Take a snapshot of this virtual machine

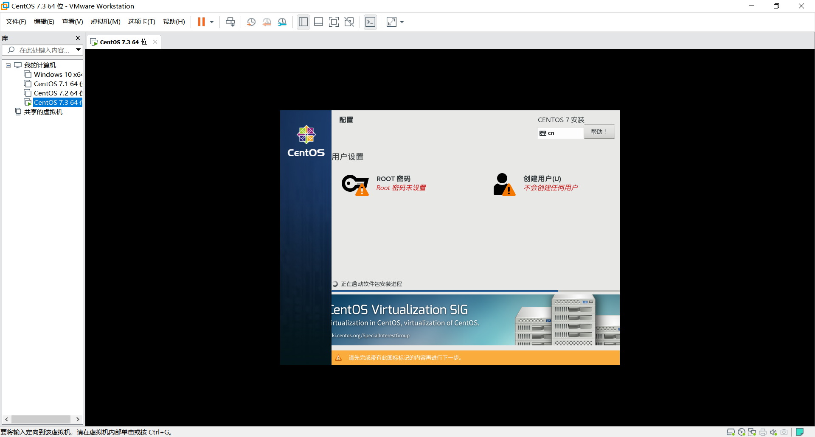click(x=251, y=22)
